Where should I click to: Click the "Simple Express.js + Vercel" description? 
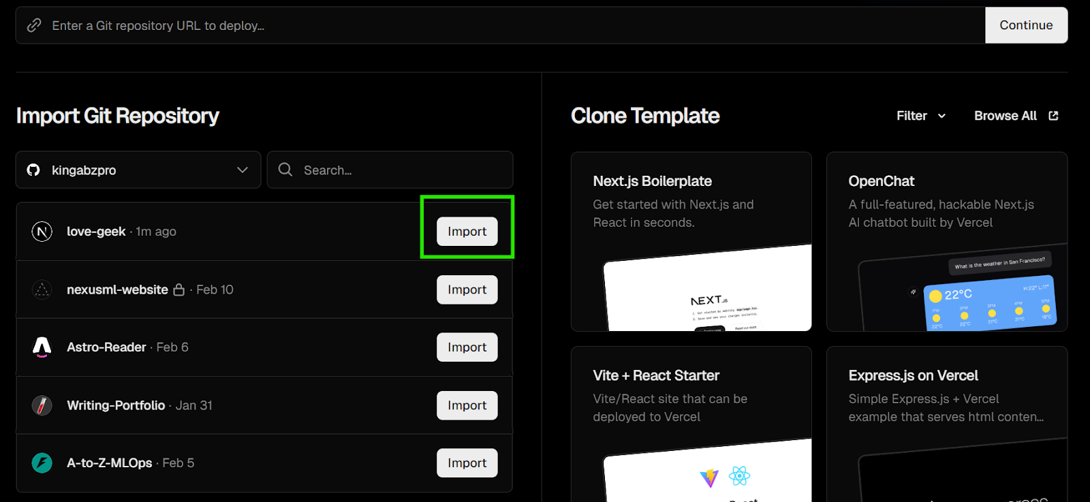coord(946,407)
